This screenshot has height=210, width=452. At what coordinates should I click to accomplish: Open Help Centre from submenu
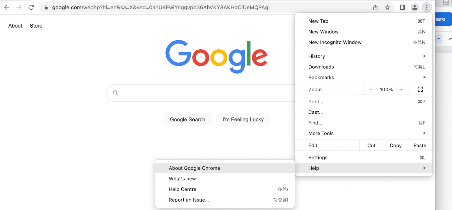tap(225, 189)
